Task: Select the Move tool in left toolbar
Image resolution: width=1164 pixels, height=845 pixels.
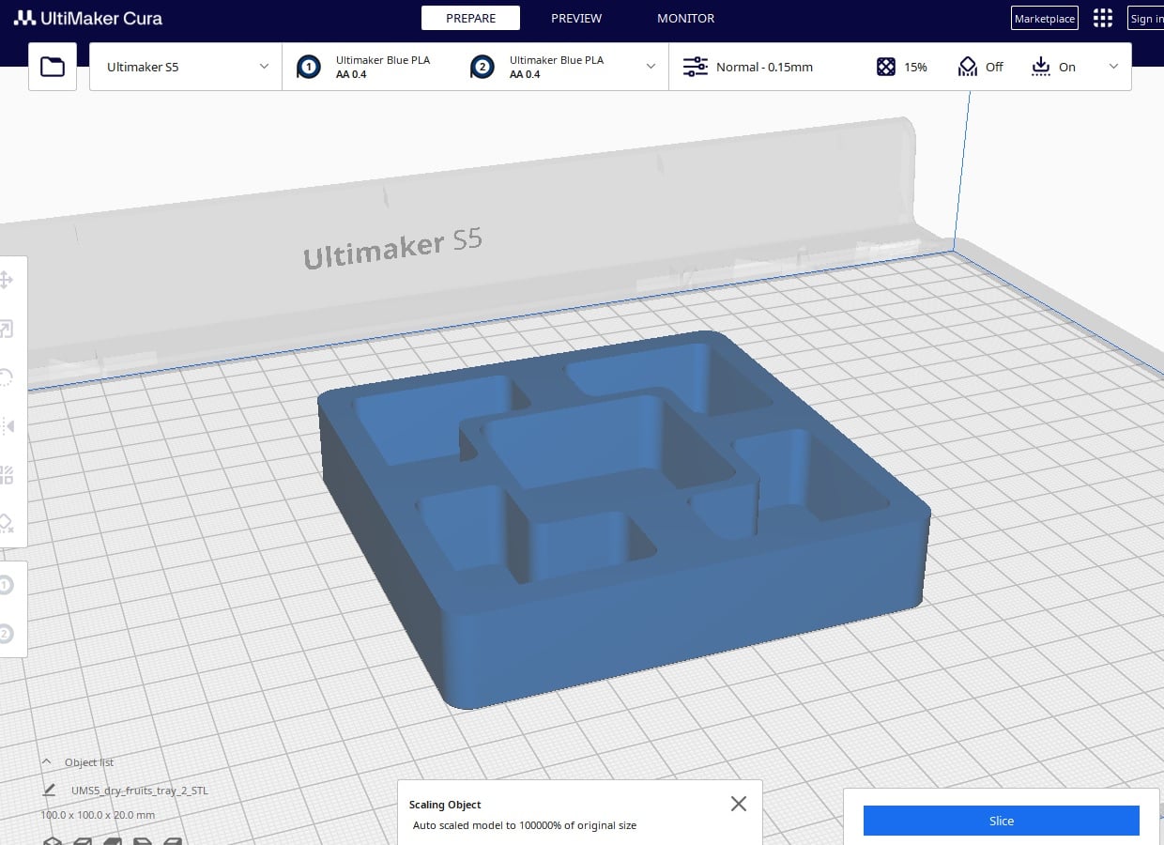Action: [x=6, y=280]
